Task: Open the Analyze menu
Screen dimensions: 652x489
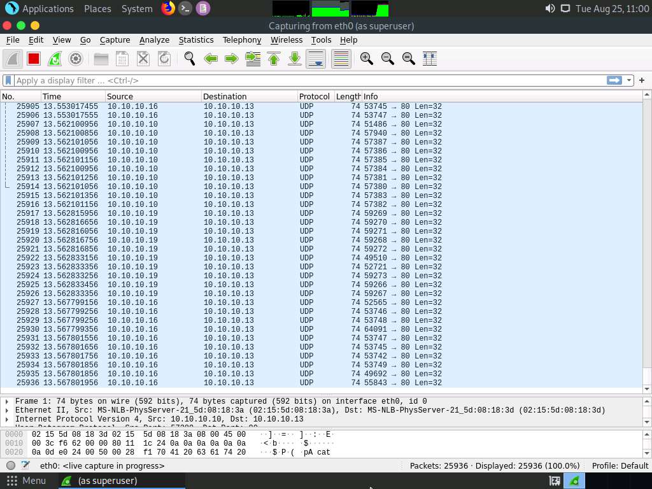Action: pyautogui.click(x=154, y=40)
